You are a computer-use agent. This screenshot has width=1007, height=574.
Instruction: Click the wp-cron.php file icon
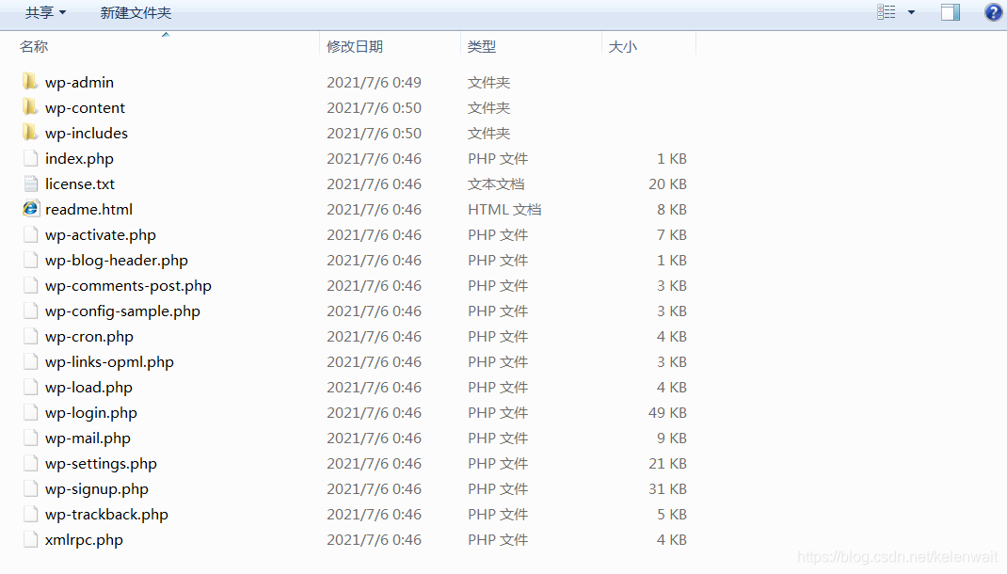(x=30, y=336)
